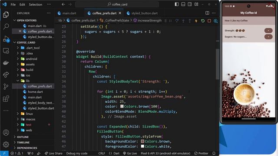Viewport: 278px width, 156px height.
Task: Open Source Control view in activity bar
Action: 6,87
